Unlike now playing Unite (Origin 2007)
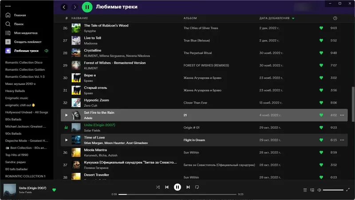 [x=54, y=190]
